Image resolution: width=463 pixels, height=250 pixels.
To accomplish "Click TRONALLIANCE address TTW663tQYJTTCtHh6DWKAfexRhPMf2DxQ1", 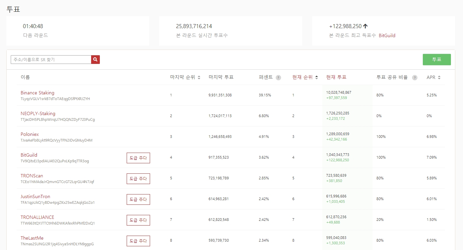I will click(58, 224).
